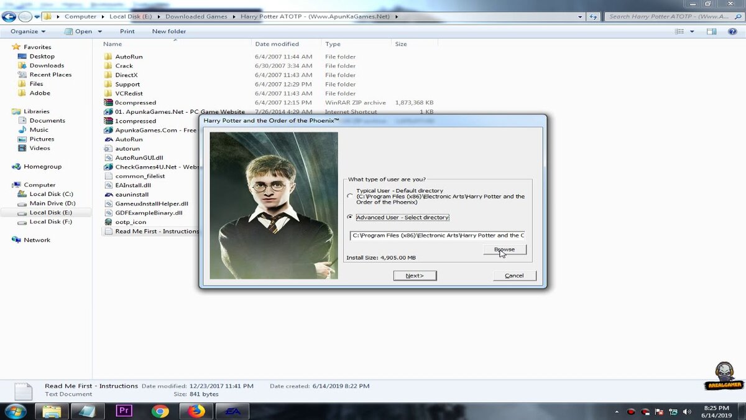
Task: Open the Organize menu
Action: coord(28,31)
